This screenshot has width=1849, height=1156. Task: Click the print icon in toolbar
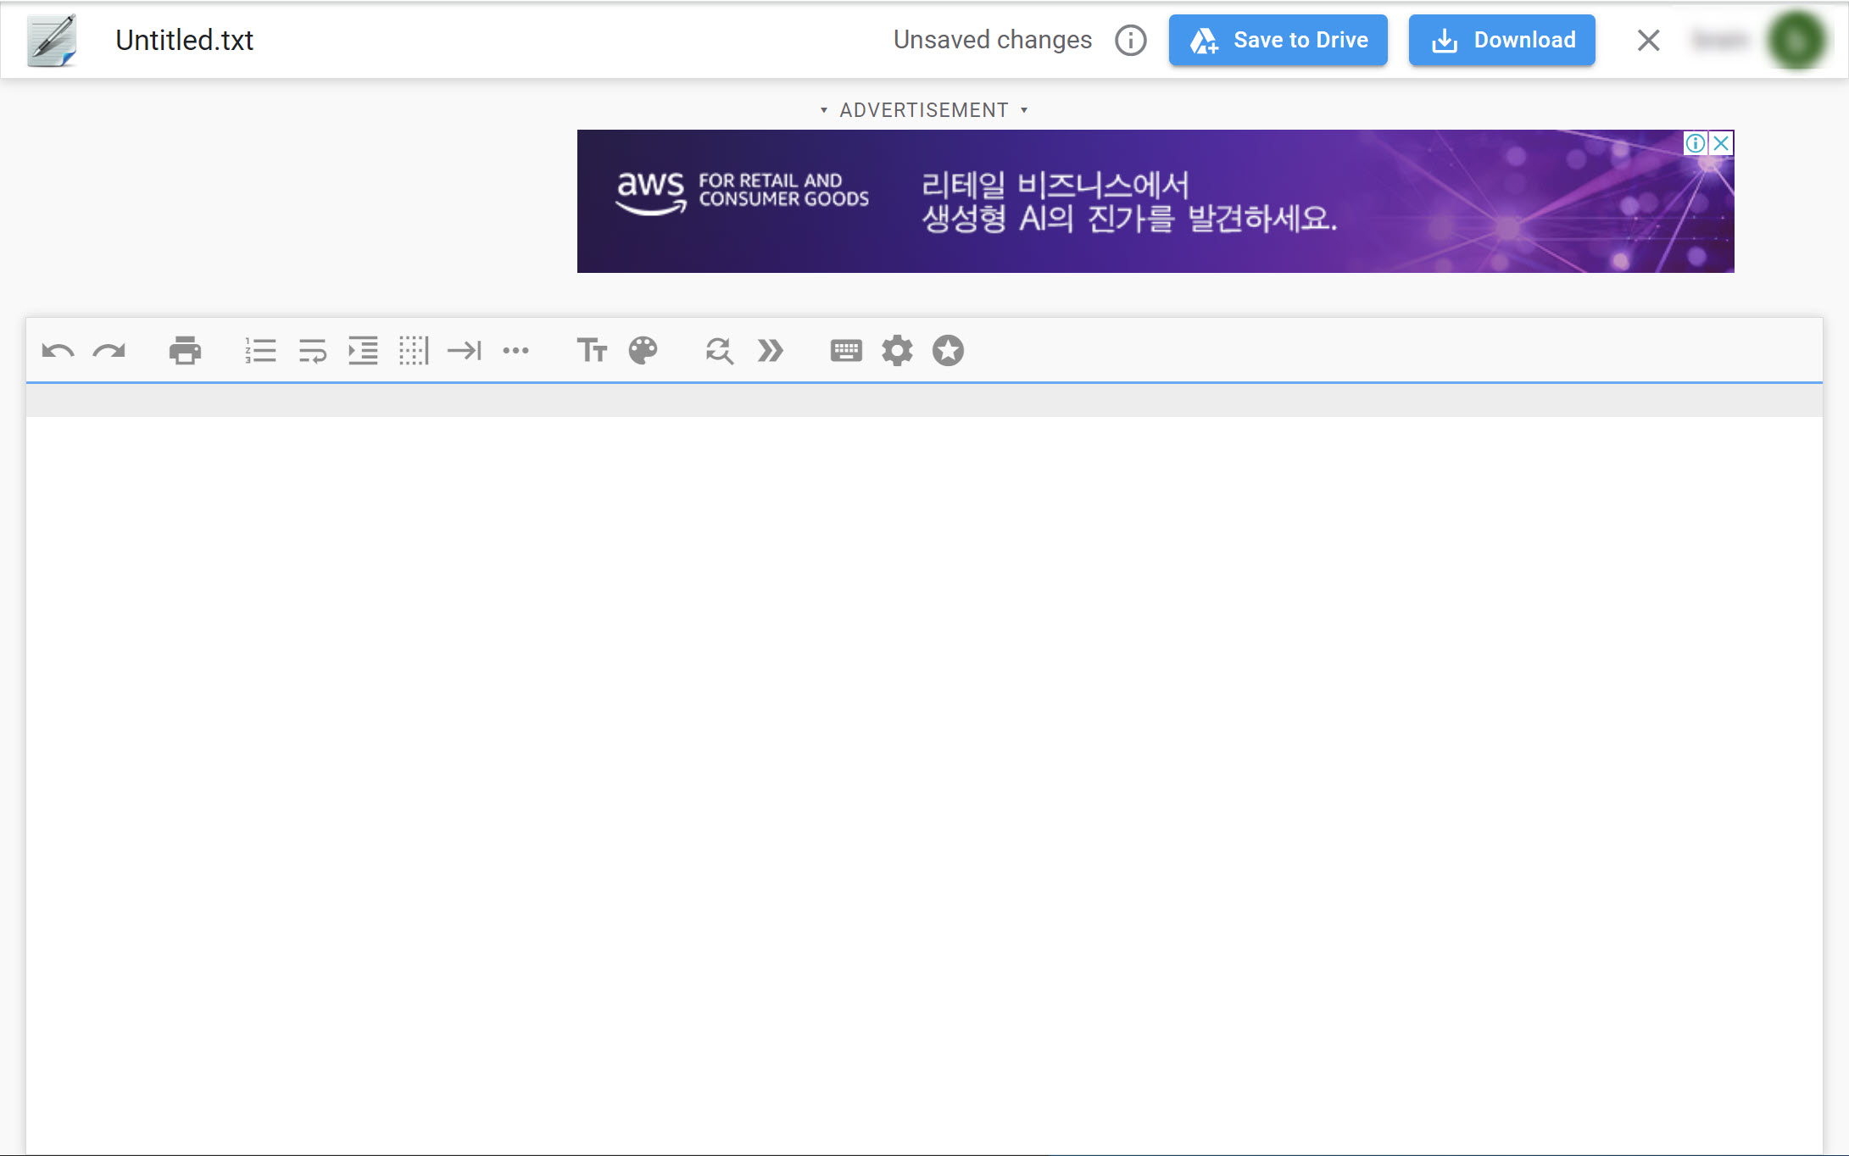pos(185,351)
